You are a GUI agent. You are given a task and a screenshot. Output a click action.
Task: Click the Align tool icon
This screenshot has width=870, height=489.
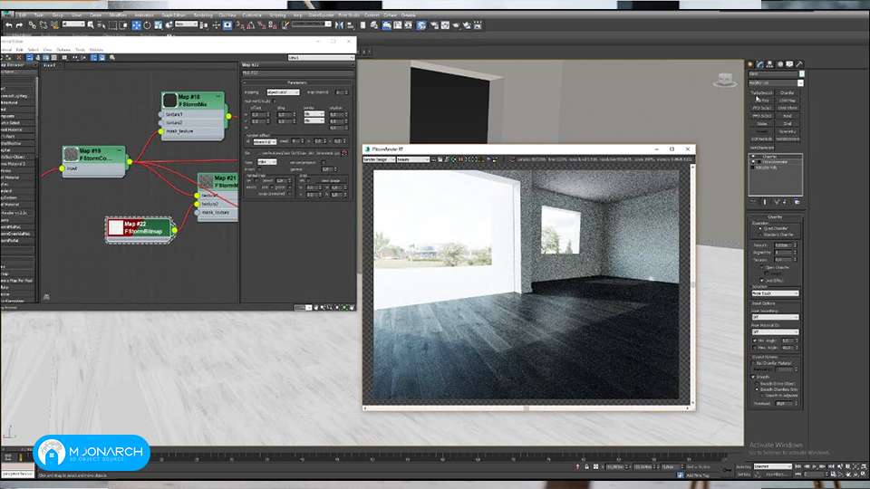coord(350,25)
